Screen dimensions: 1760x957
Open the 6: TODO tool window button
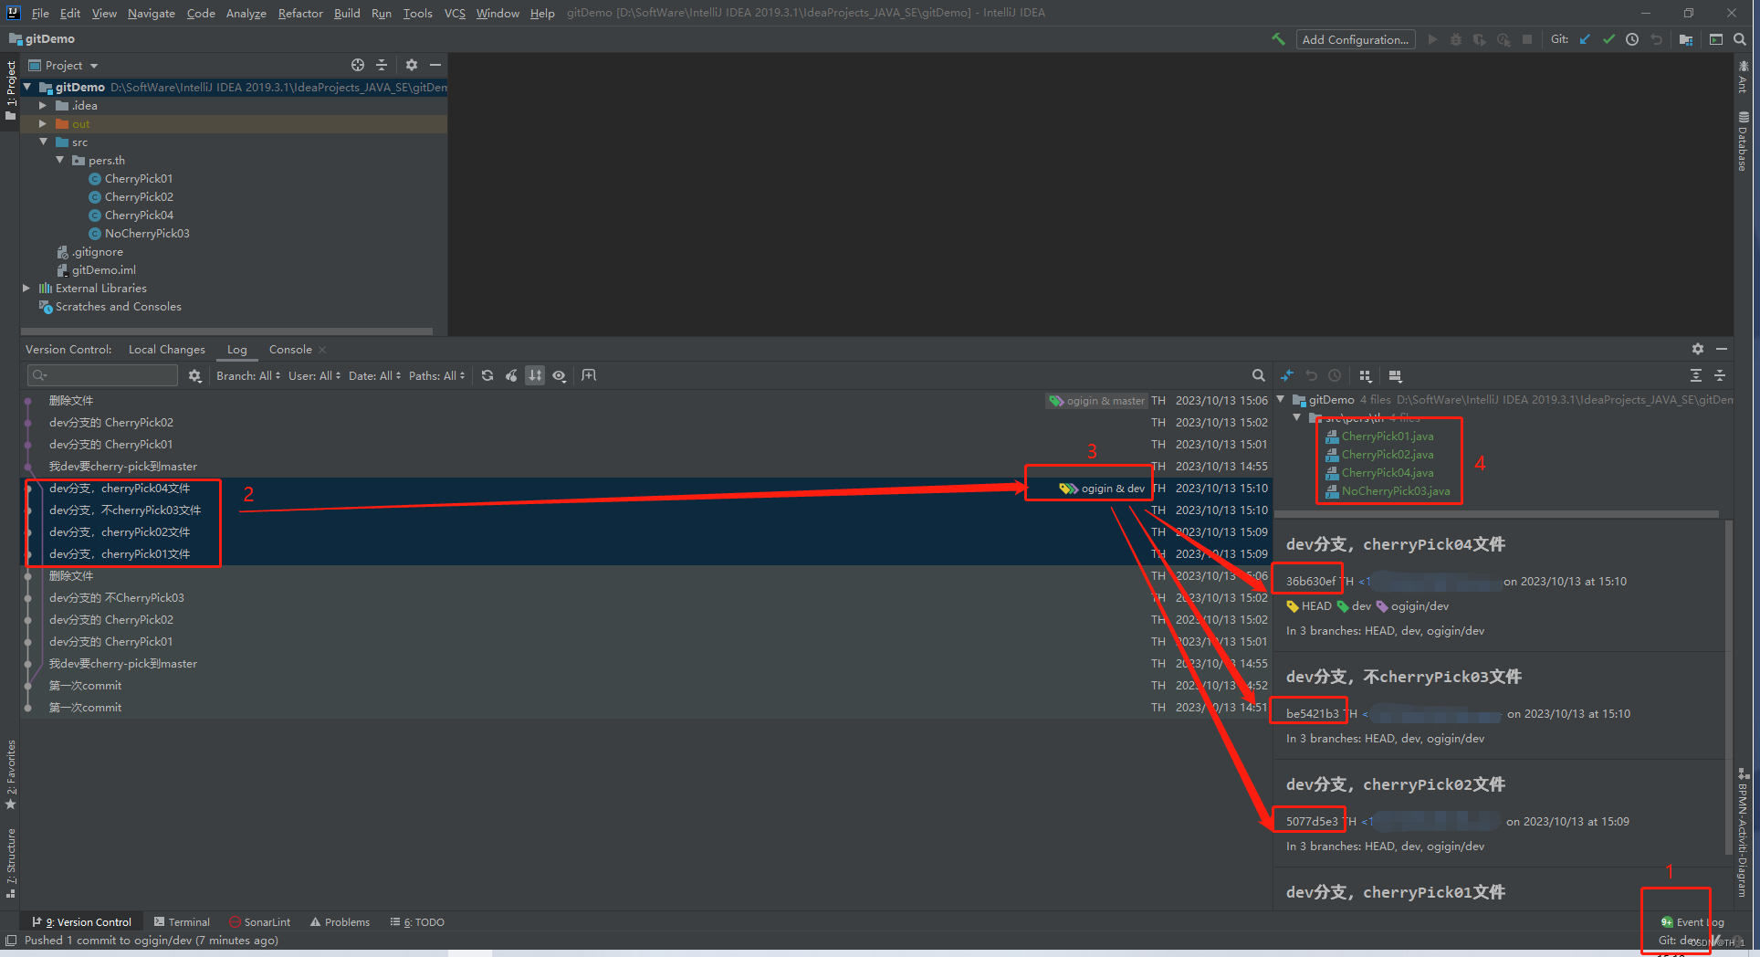click(x=417, y=922)
